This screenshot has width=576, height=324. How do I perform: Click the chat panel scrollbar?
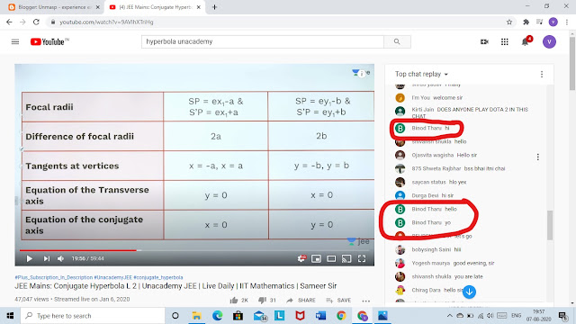pyautogui.click(x=550, y=225)
